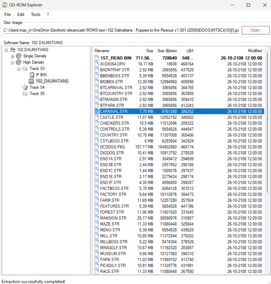Click the file icon of AUDIO64.DRV
Image resolution: width=271 pixels, height=284 pixels.
[97, 64]
